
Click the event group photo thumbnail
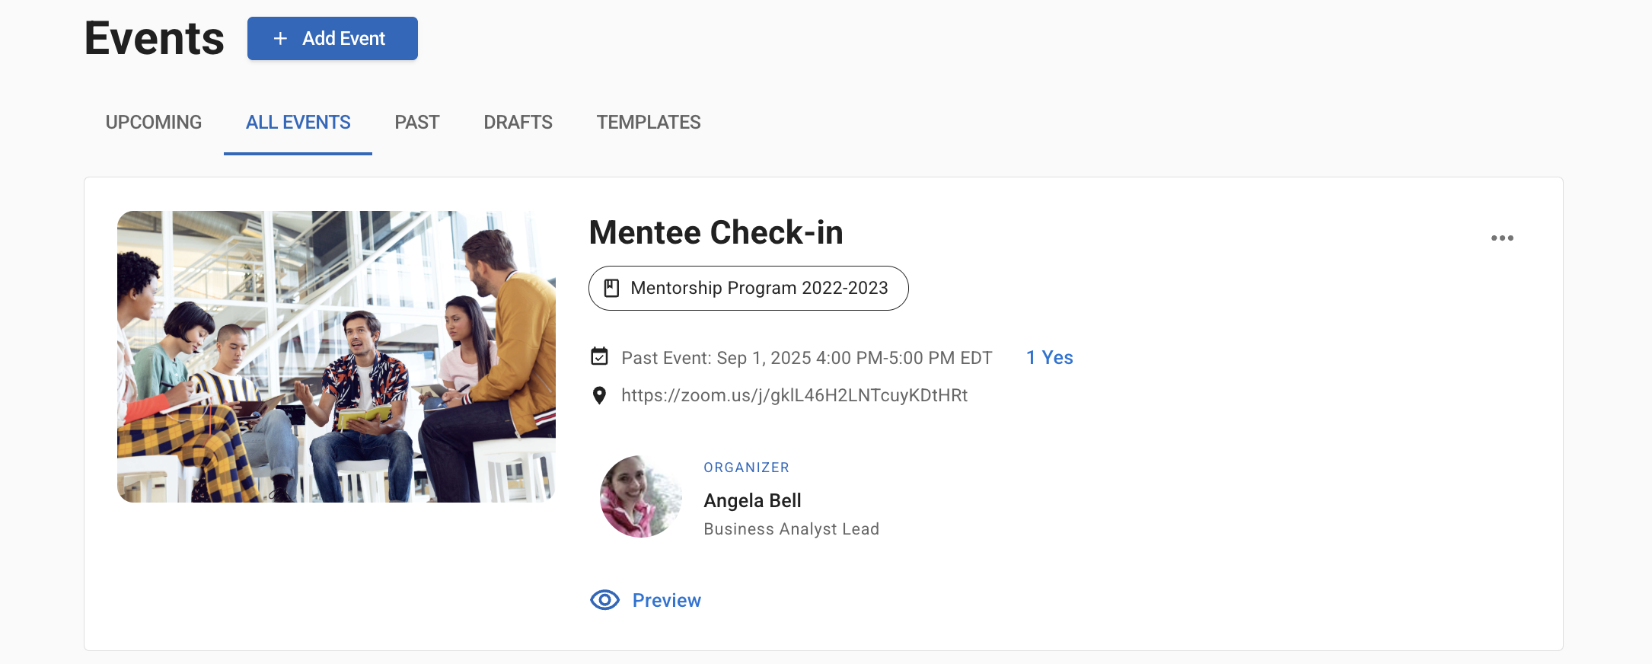(336, 356)
